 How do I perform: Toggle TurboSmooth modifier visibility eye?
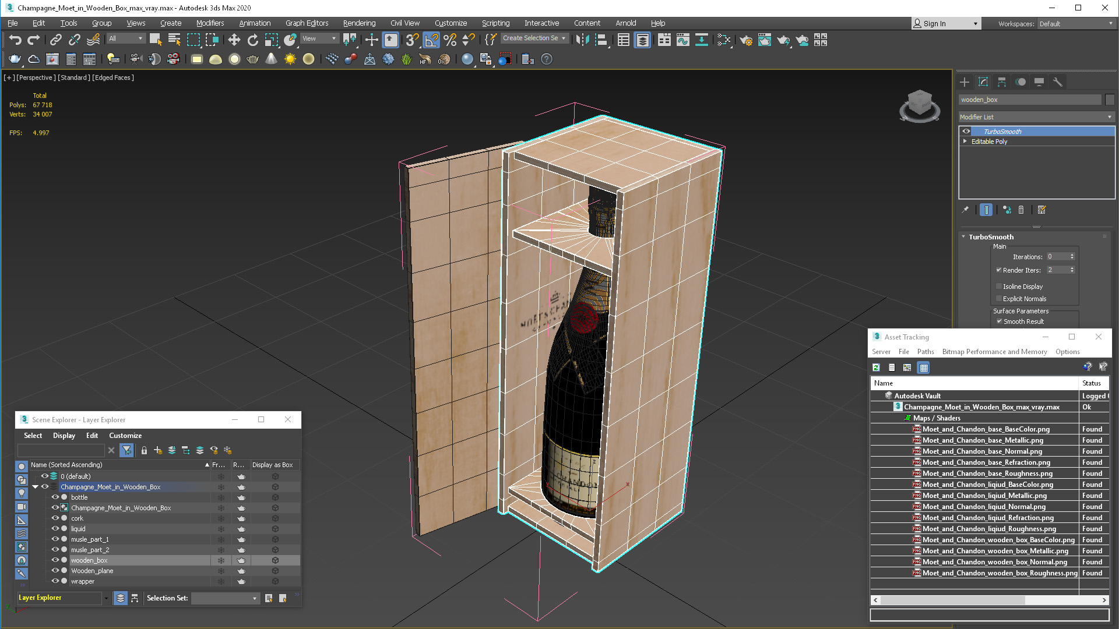click(966, 132)
